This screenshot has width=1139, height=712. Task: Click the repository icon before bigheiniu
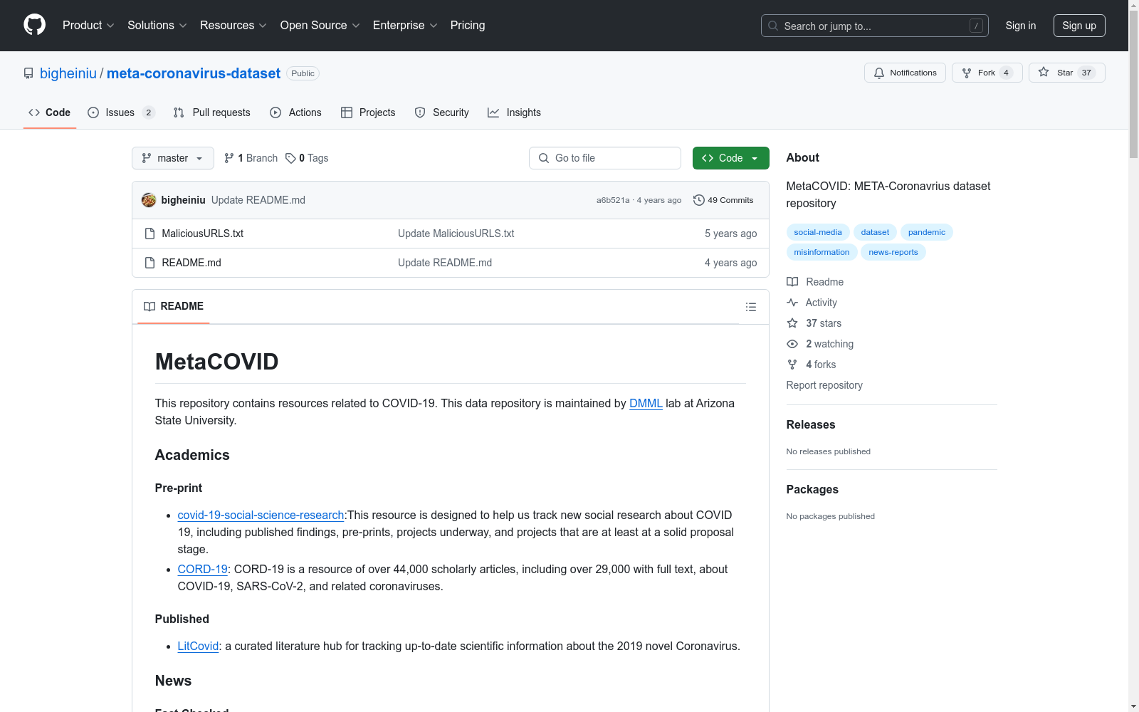pos(28,73)
